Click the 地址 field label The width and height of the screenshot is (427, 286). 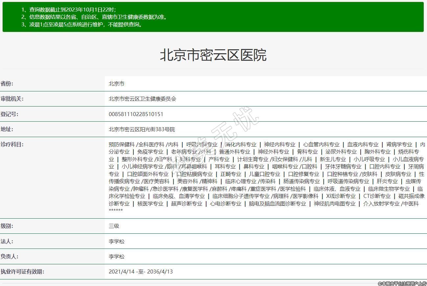coord(7,129)
